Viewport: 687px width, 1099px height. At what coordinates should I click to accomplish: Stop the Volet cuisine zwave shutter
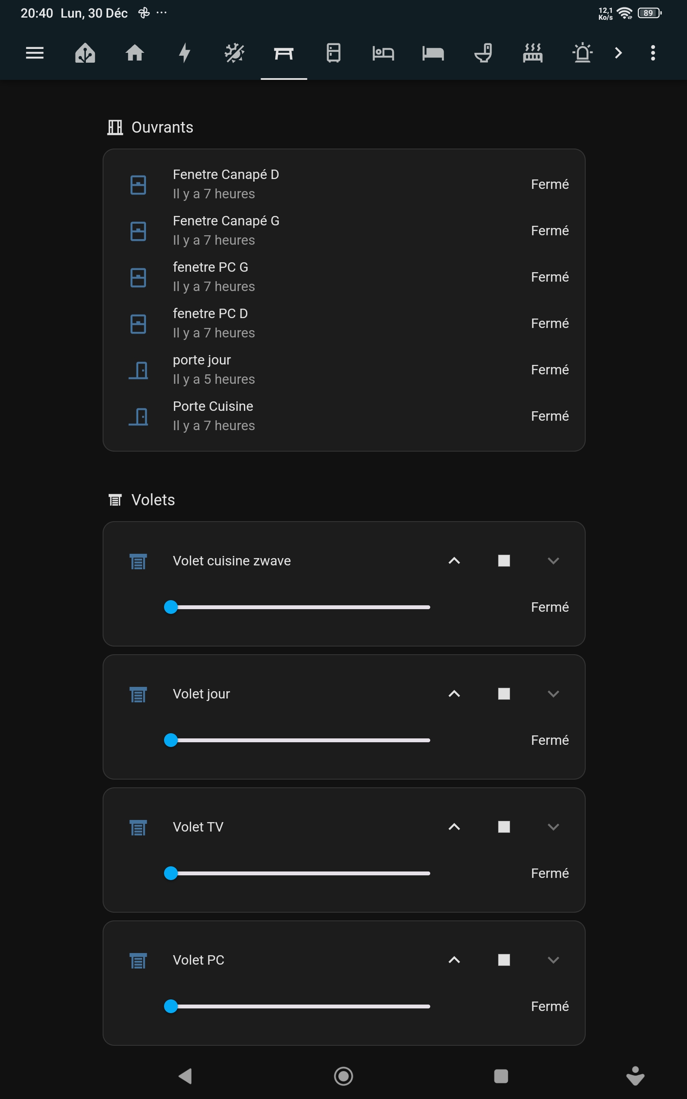[x=504, y=561]
